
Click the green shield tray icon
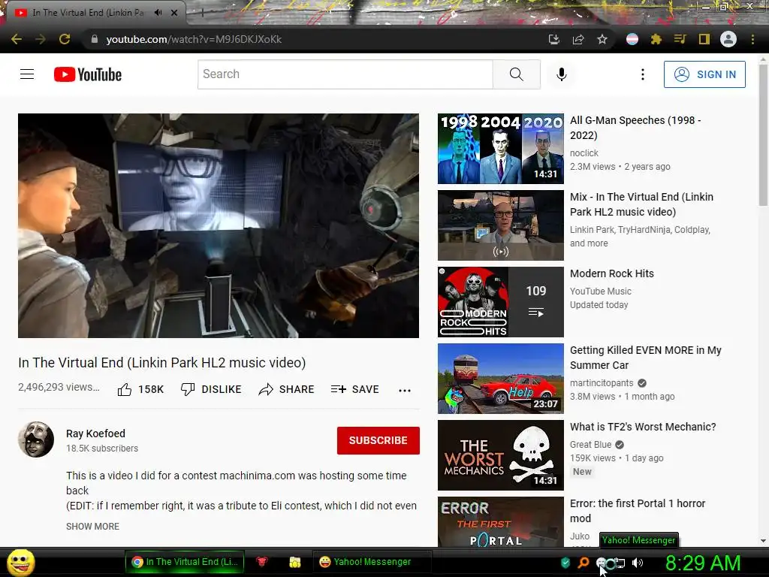(565, 563)
